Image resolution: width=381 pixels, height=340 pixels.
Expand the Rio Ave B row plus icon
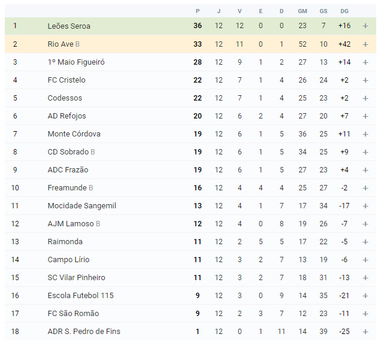pos(365,44)
